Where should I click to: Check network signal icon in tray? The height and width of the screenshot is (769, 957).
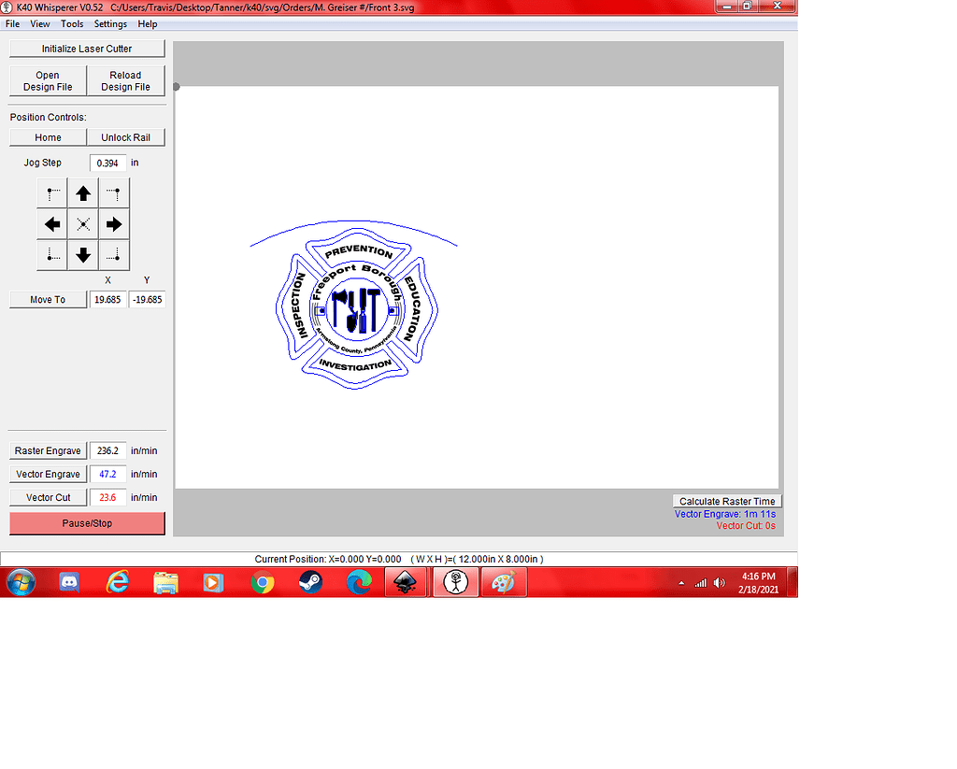tap(701, 583)
